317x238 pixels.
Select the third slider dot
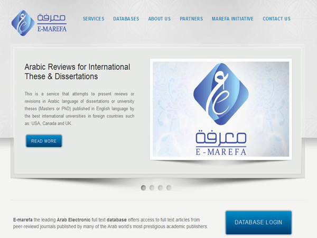tap(160, 188)
